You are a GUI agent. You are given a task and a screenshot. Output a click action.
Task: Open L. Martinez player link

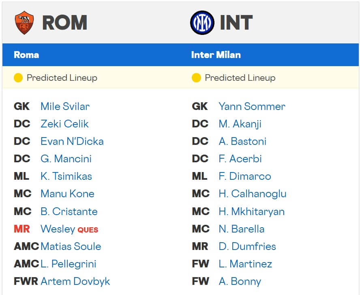point(245,264)
